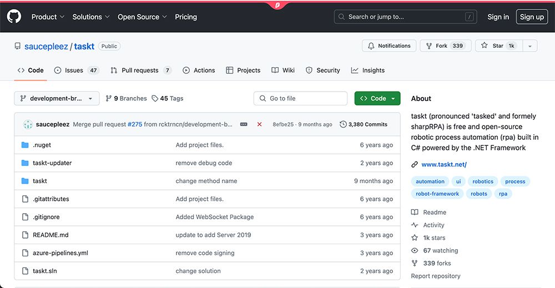Open the Product menu in the header

click(48, 17)
